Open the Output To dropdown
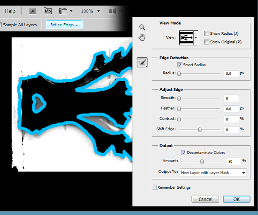258x215 pixels. coord(213,172)
